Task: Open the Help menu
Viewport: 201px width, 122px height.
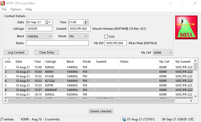Action: click(28, 9)
